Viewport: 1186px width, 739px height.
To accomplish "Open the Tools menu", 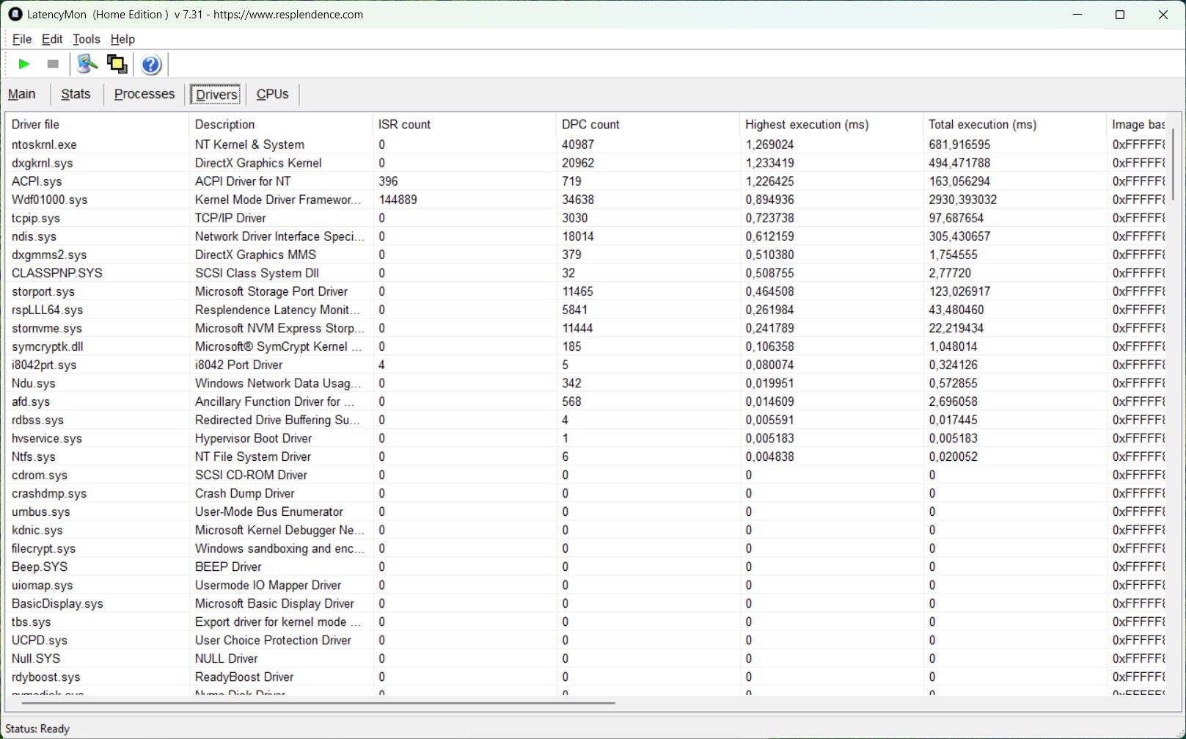I will click(x=86, y=39).
